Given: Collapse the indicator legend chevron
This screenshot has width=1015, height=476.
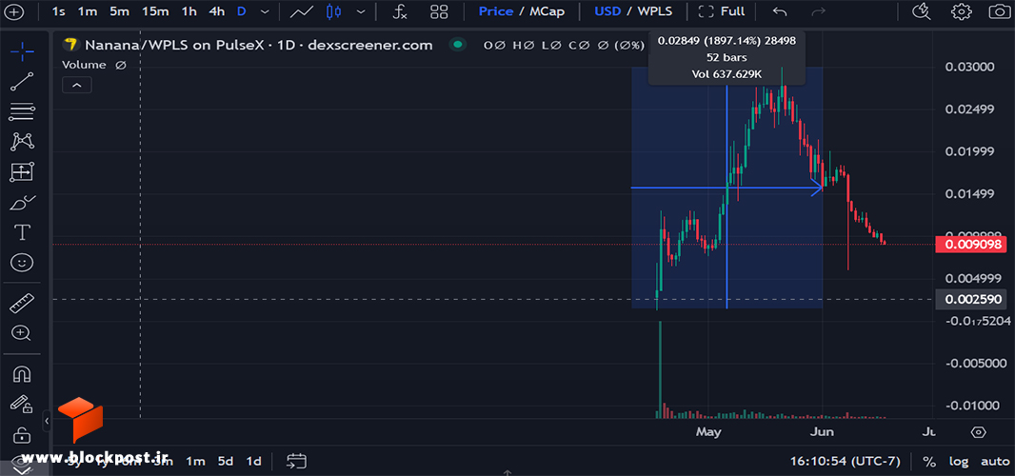Looking at the screenshot, I should coord(77,85).
